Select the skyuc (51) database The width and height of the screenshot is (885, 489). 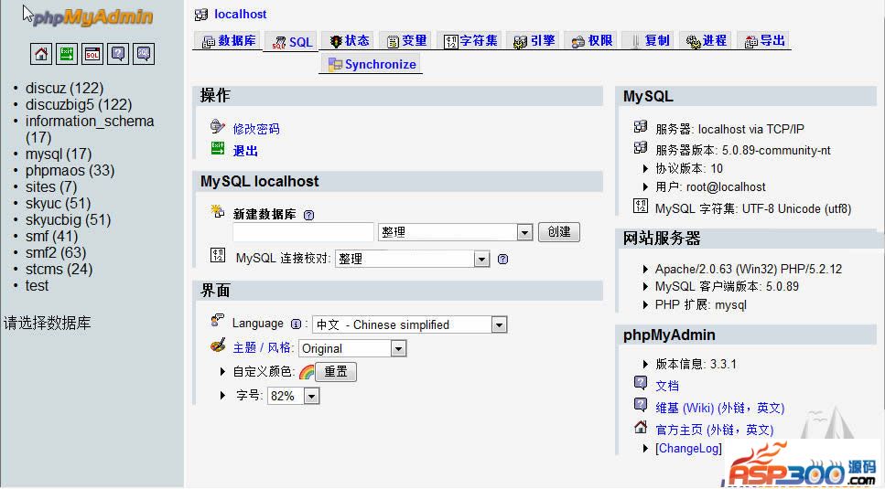tap(59, 204)
